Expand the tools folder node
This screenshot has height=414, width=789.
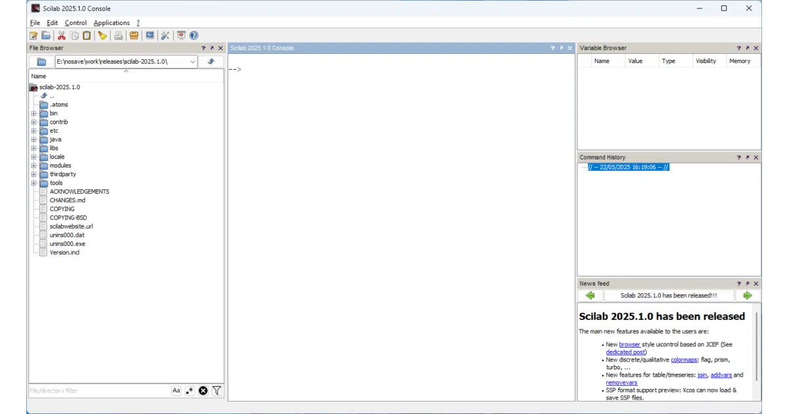(x=34, y=183)
